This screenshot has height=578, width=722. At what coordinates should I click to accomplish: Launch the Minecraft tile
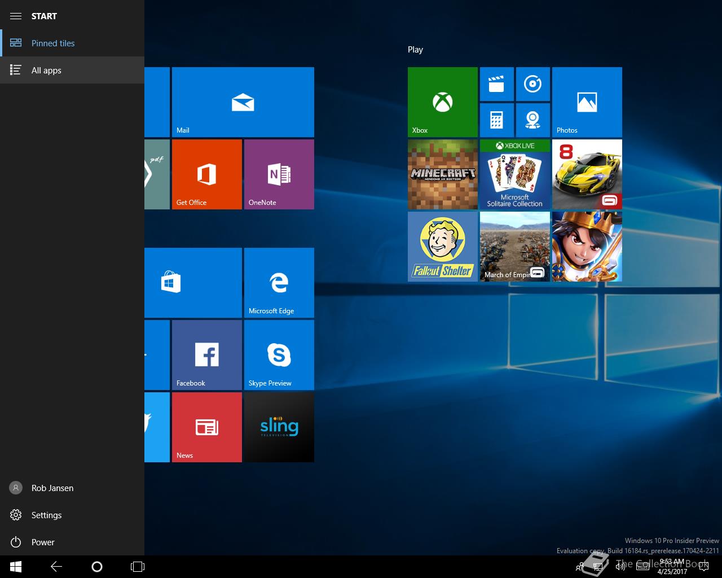click(443, 174)
